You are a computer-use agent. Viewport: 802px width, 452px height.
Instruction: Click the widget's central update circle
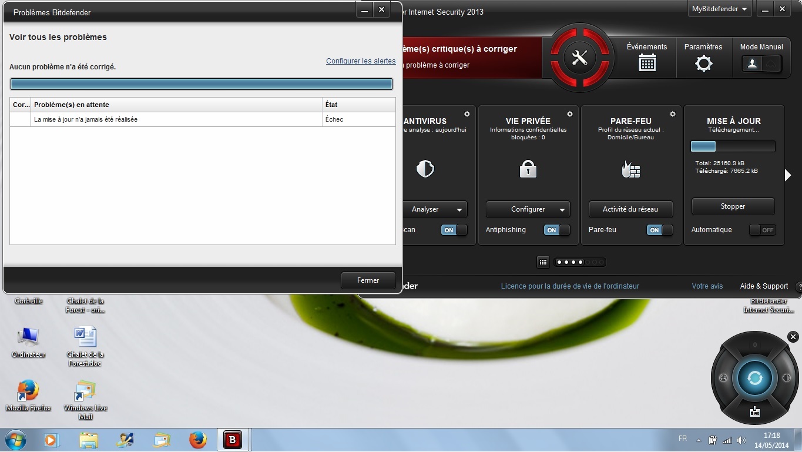[754, 378]
